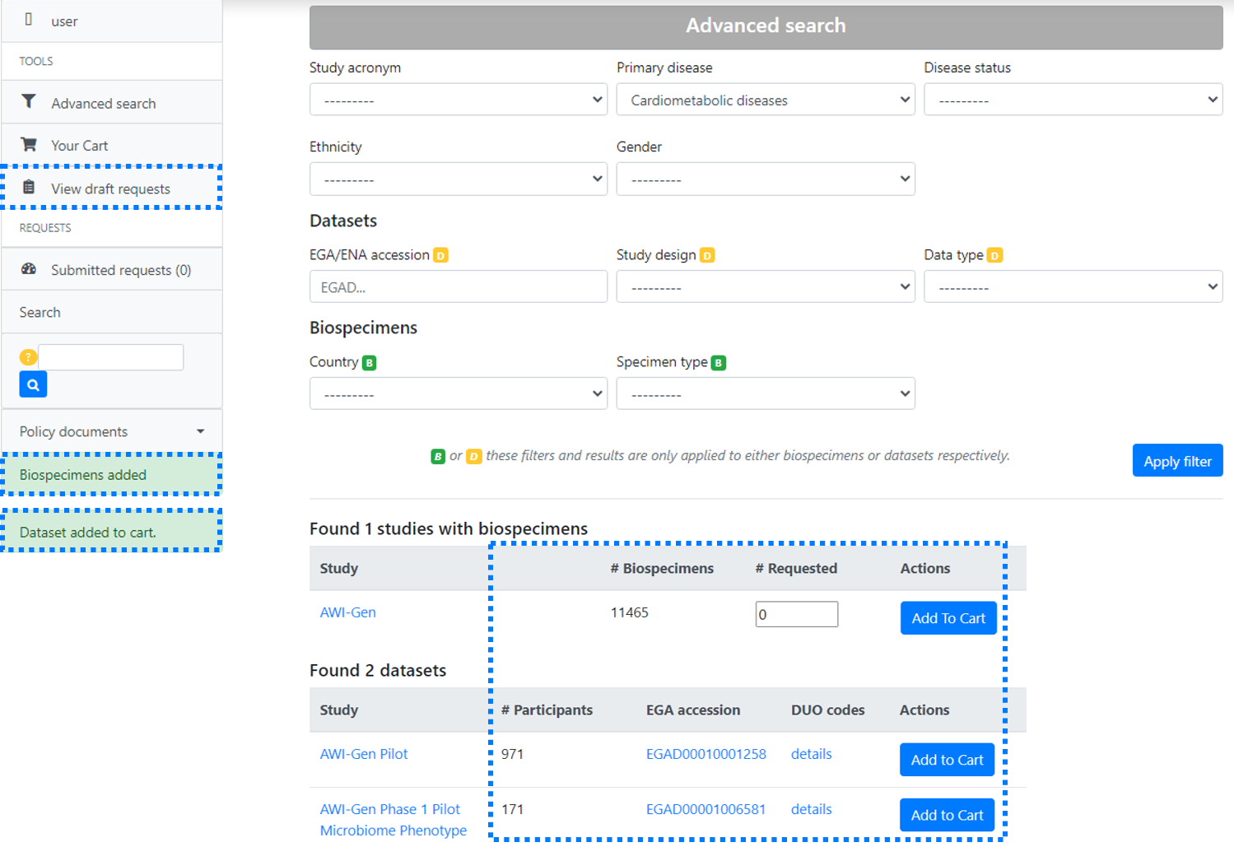This screenshot has height=847, width=1234.
Task: Open the Gender dropdown
Action: click(766, 179)
